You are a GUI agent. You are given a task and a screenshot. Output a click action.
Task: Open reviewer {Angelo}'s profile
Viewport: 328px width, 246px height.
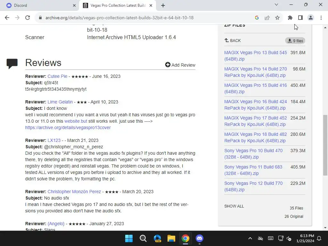click(x=56, y=223)
